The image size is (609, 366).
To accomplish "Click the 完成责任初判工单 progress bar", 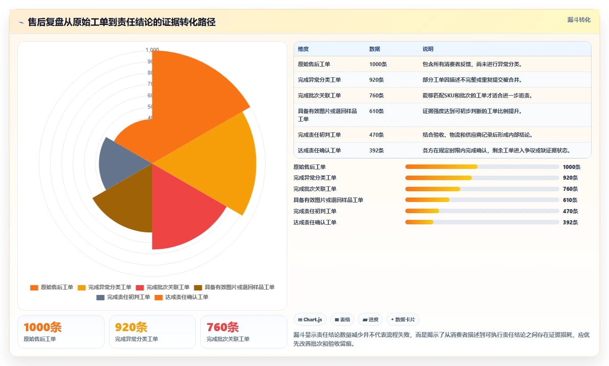I will pos(482,211).
